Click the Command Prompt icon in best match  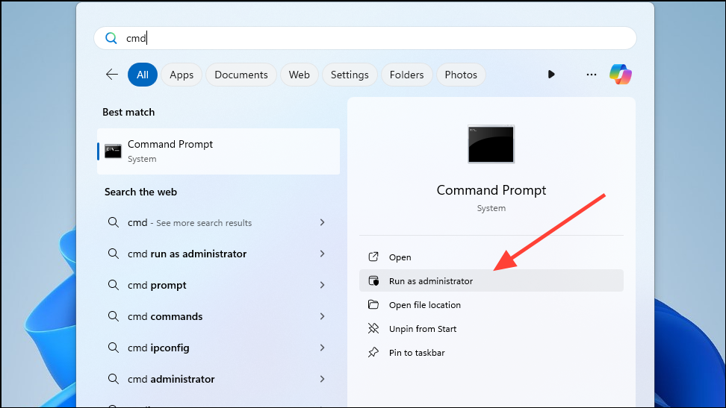pos(113,151)
